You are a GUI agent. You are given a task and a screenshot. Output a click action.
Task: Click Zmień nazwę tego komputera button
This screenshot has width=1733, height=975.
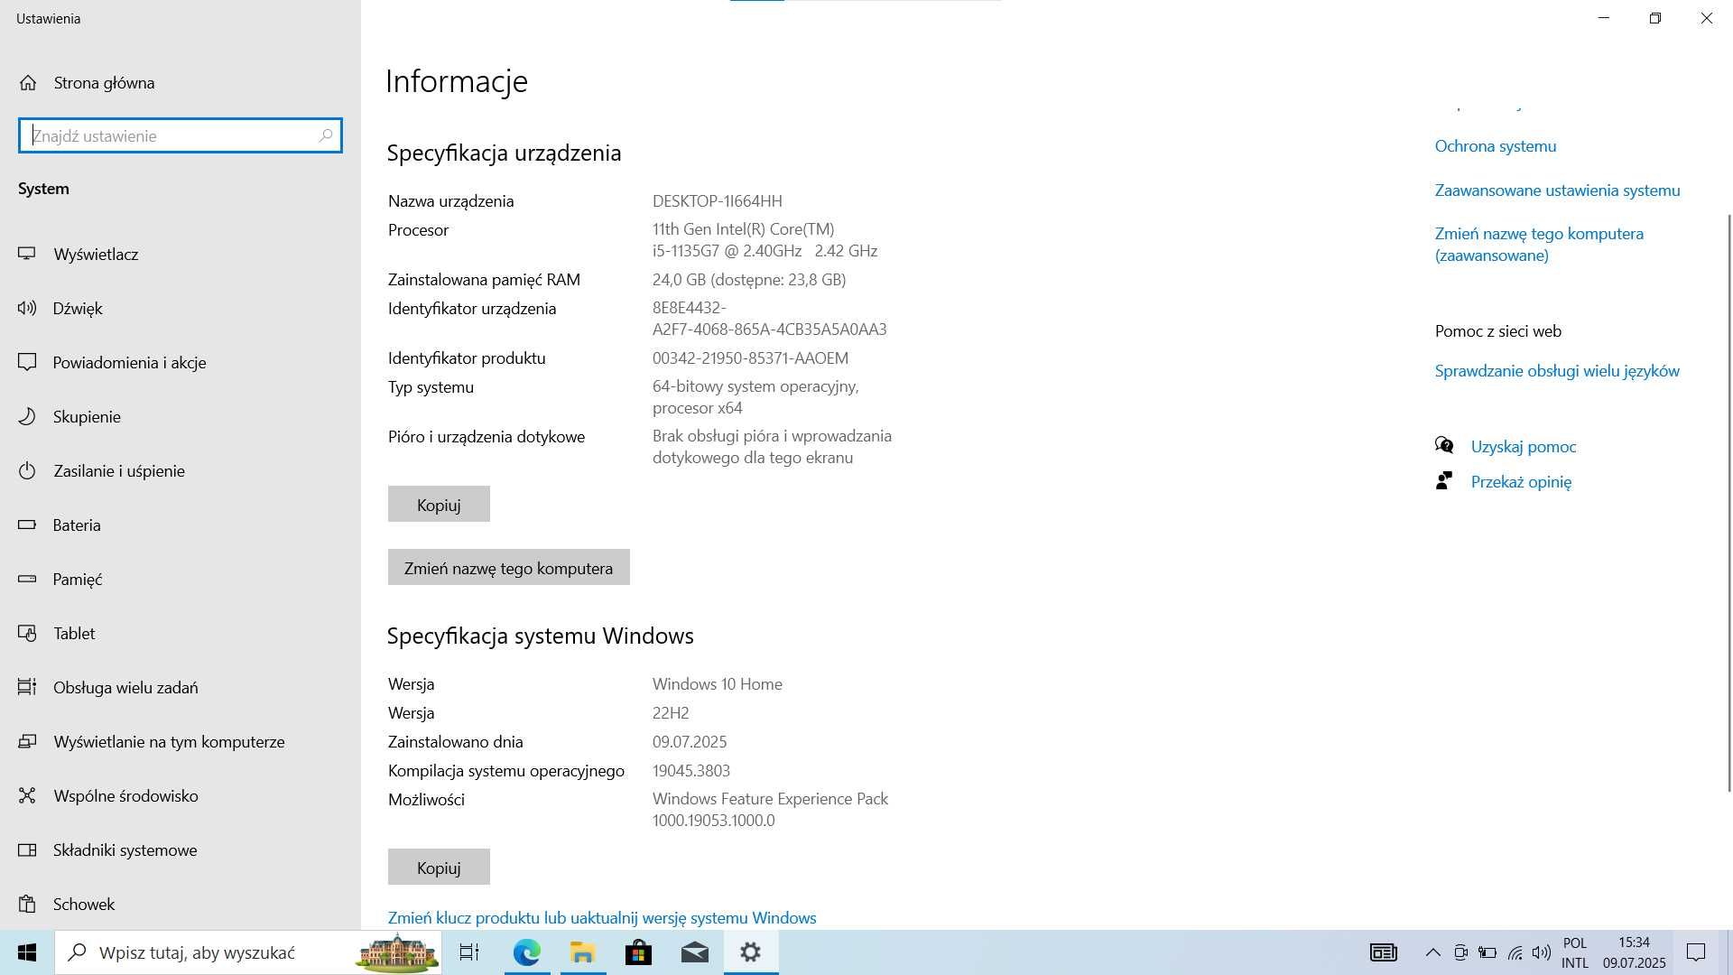pos(508,567)
